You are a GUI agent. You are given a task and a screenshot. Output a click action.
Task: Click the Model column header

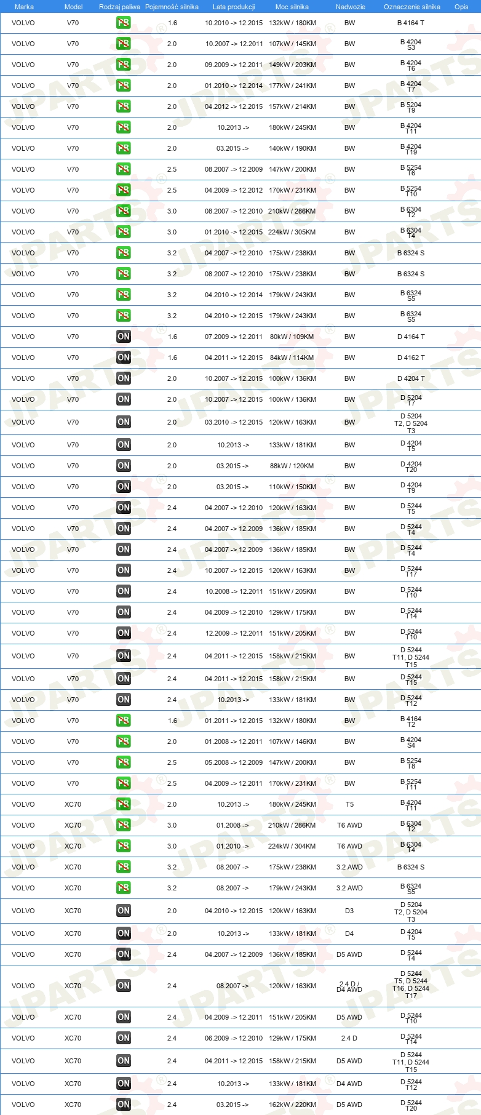73,7
